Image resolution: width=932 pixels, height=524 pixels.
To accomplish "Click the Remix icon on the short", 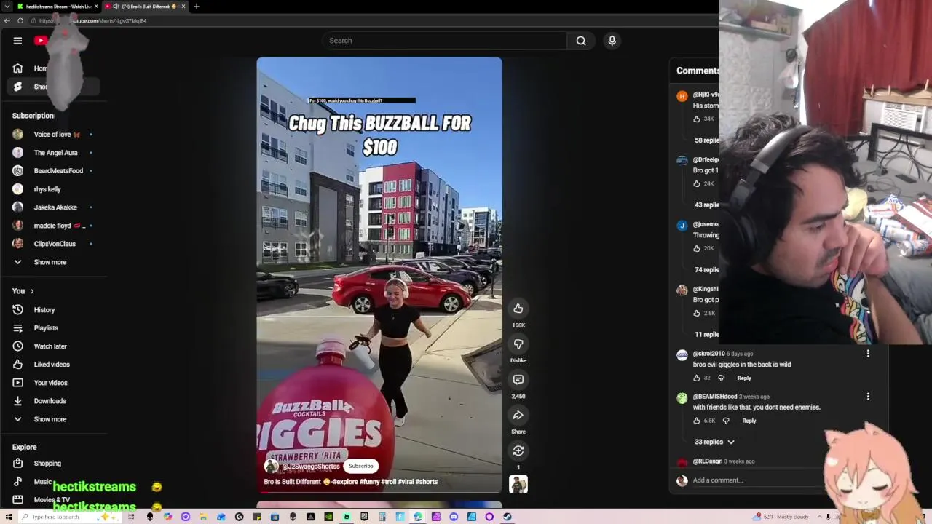I will click(x=518, y=450).
